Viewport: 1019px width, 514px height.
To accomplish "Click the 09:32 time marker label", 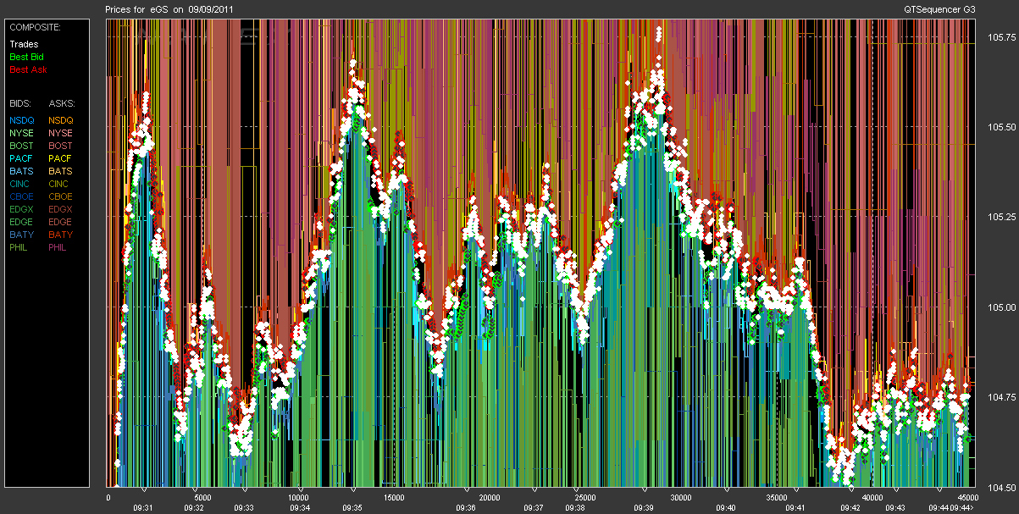I will click(x=193, y=508).
